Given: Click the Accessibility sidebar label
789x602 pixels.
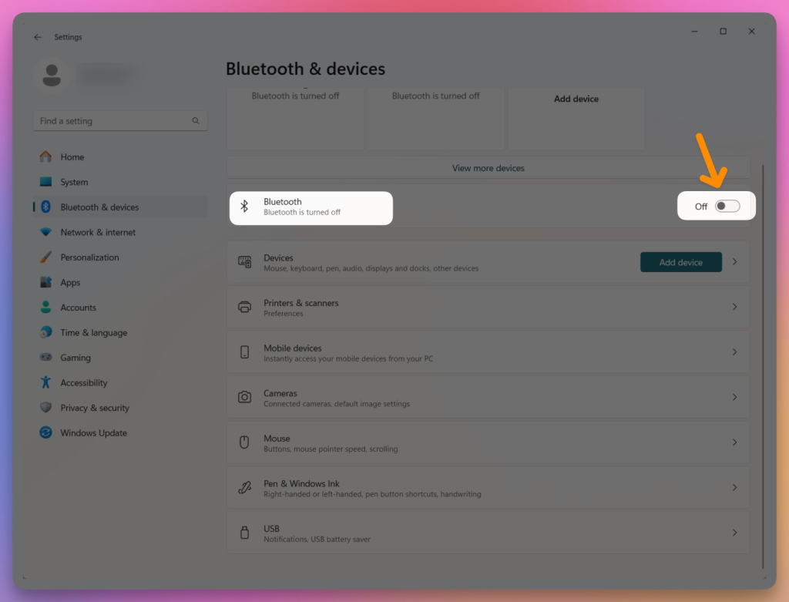Looking at the screenshot, I should click(x=84, y=383).
